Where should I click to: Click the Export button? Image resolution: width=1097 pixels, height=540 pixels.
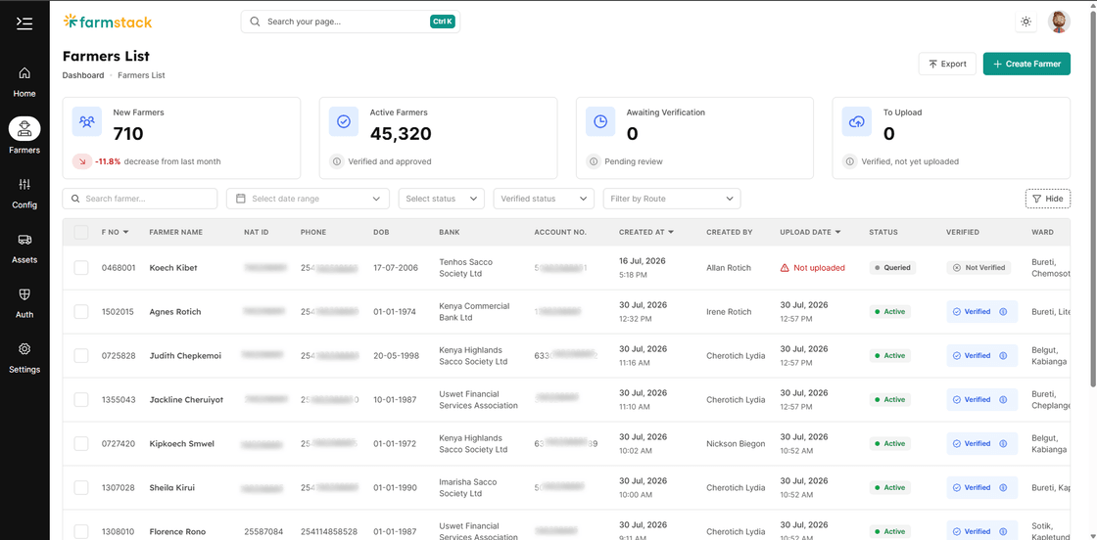coord(947,64)
